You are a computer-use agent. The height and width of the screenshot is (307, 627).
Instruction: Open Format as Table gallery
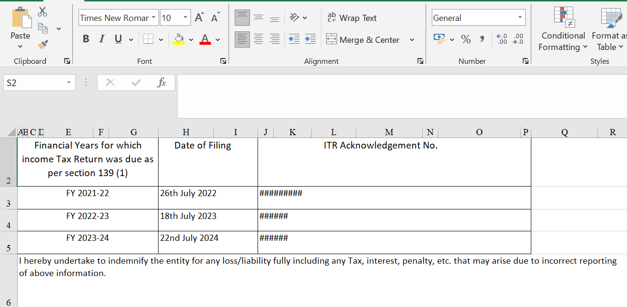click(x=609, y=30)
